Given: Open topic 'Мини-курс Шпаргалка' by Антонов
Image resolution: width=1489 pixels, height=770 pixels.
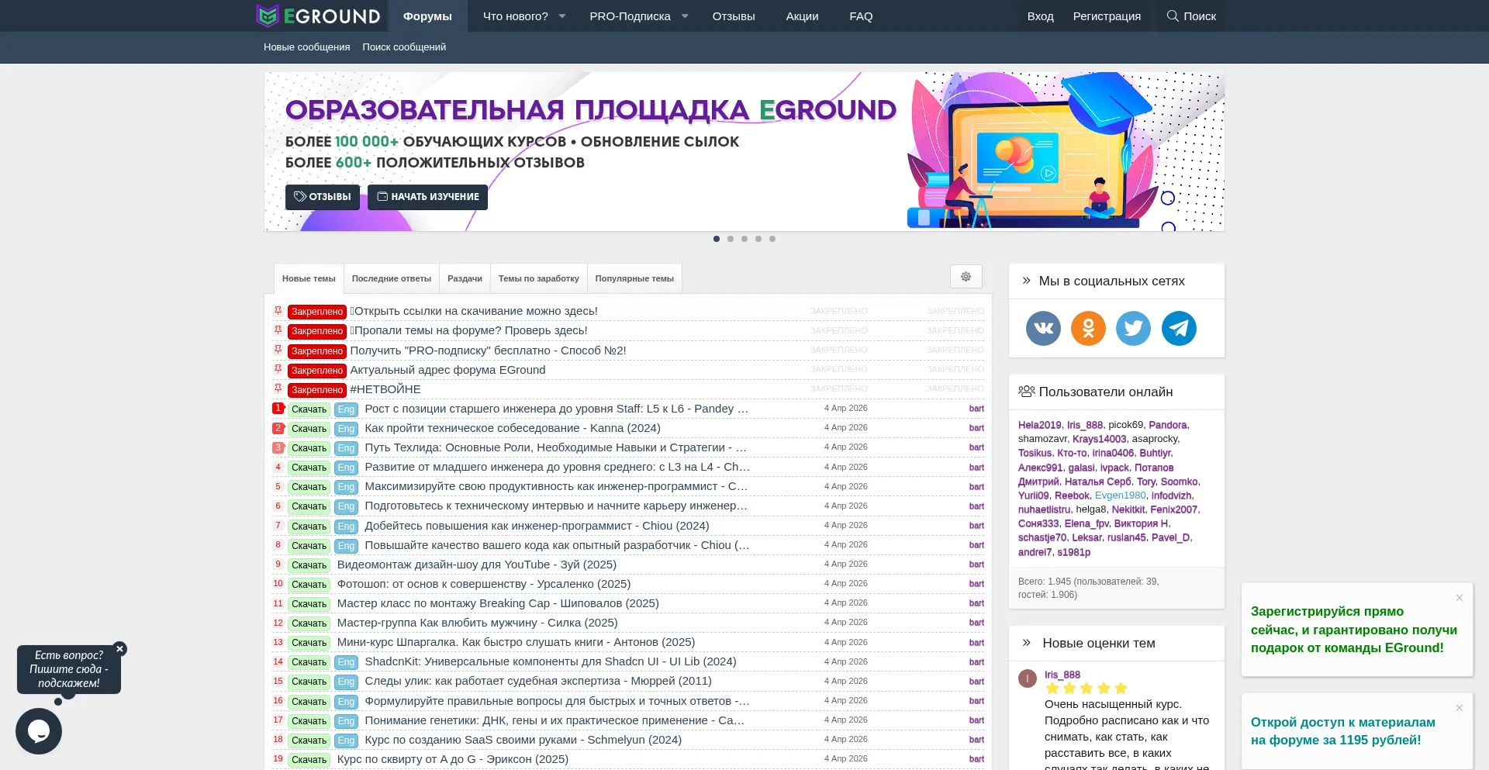Looking at the screenshot, I should [x=516, y=642].
